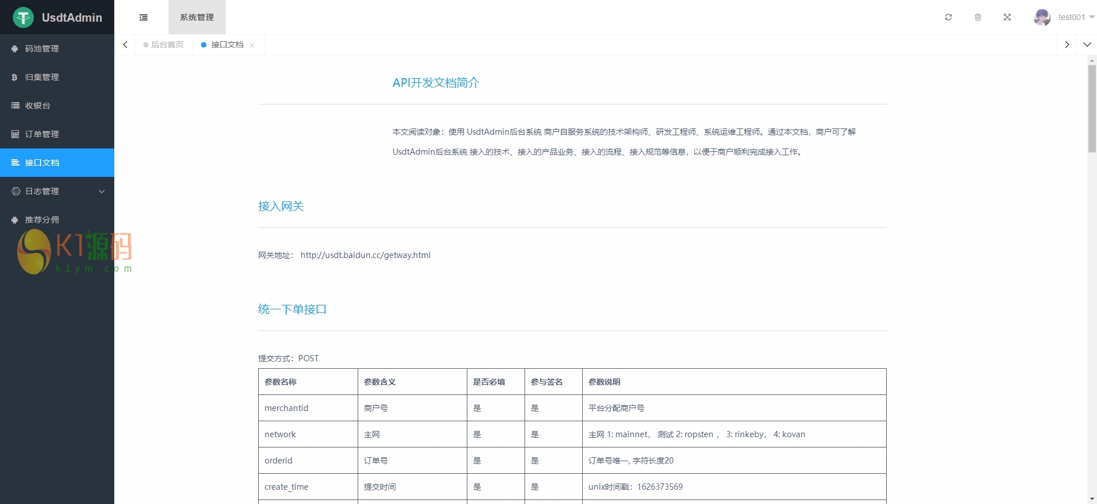Click the mainnet/ropsten network description cell

(734, 434)
